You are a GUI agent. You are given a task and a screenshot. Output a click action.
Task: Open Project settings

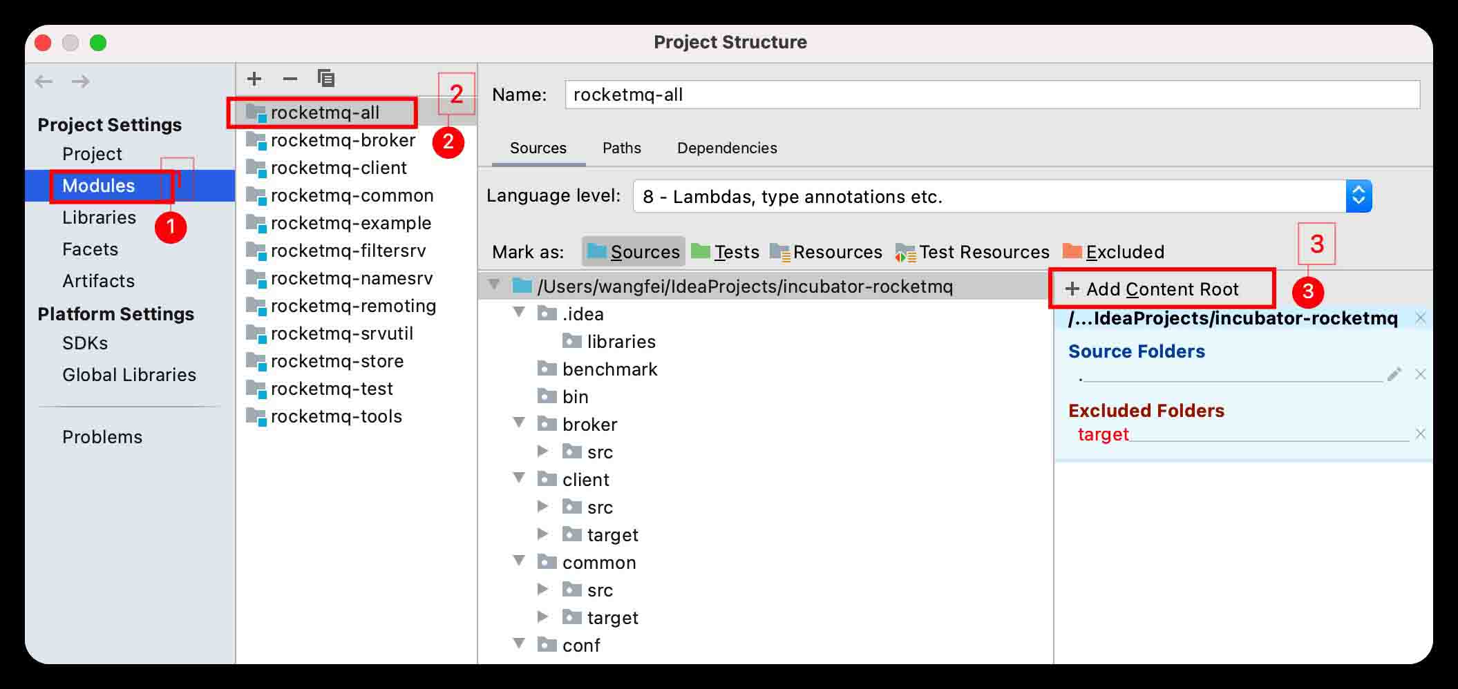coord(92,154)
